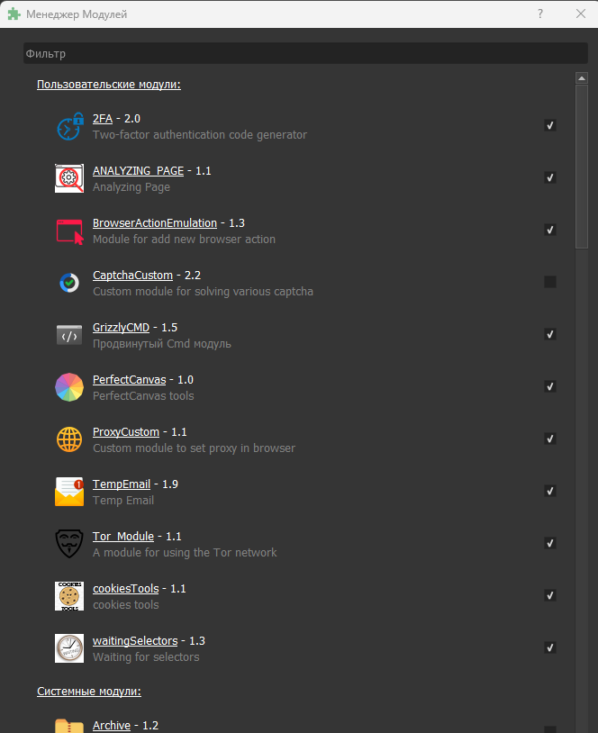Click the CaptchaCustom circular checkmark icon
Image resolution: width=598 pixels, height=733 pixels.
[69, 283]
